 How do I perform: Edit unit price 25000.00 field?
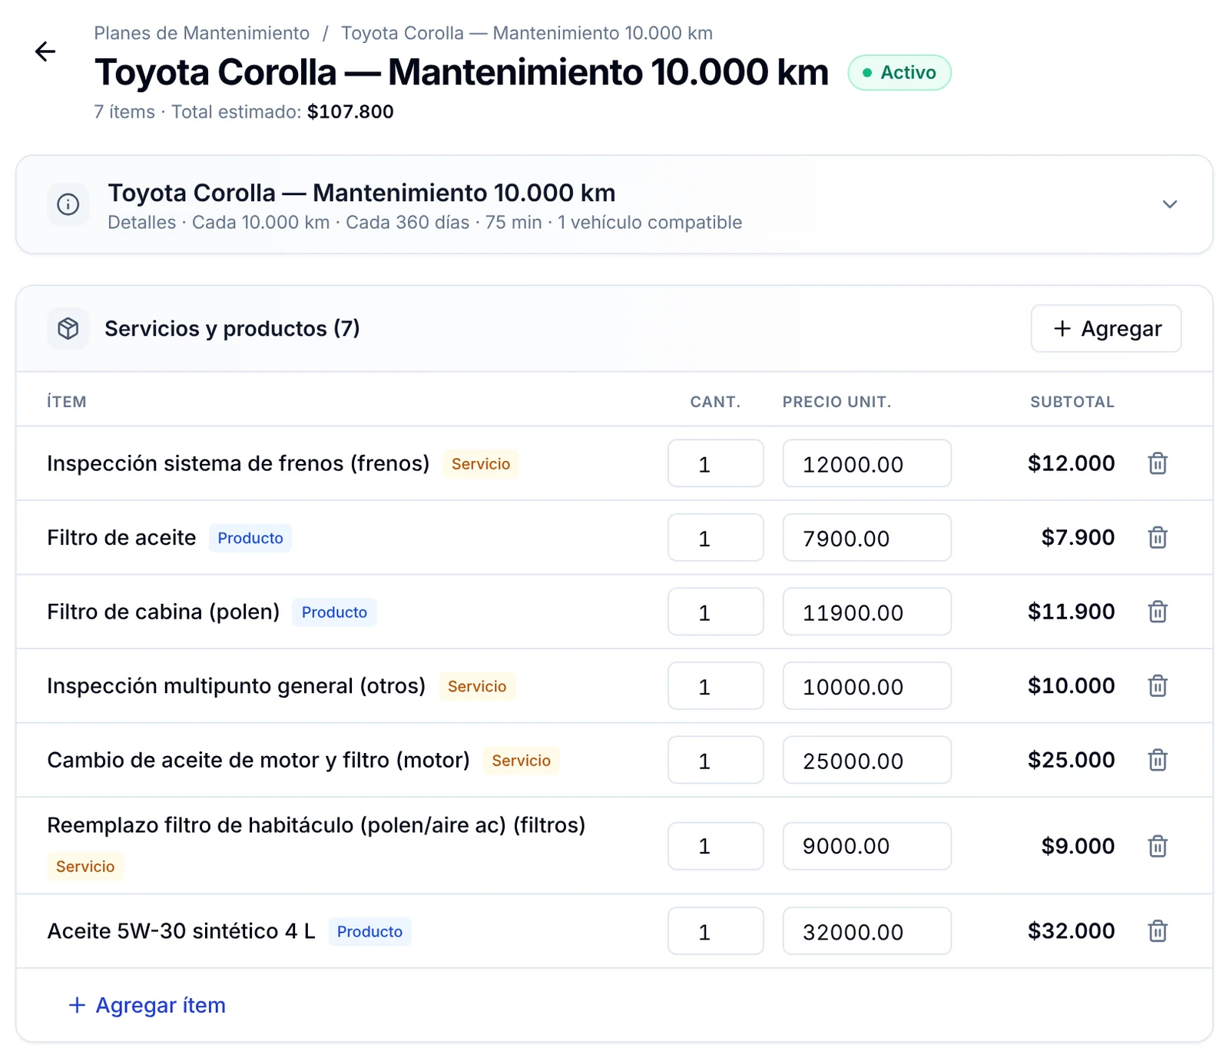(x=867, y=760)
